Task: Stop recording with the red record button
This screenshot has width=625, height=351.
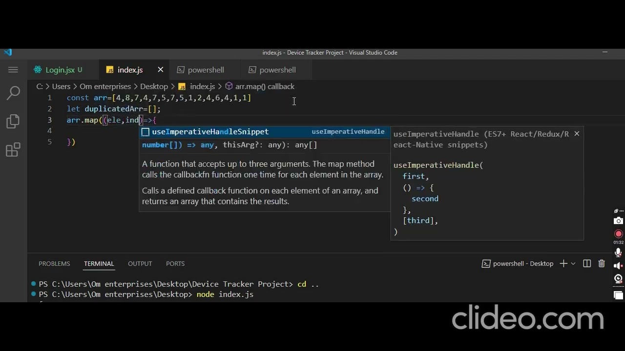Action: pos(619,234)
